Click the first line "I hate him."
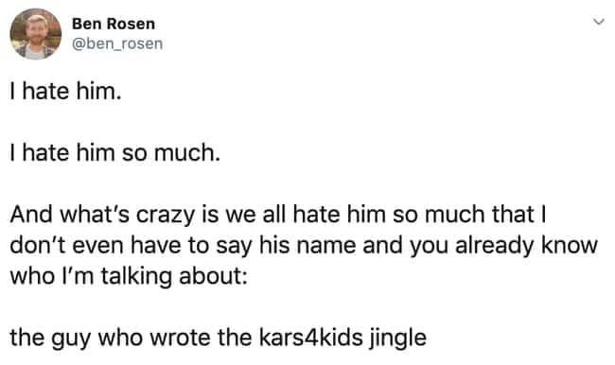This screenshot has width=615, height=365. coord(65,91)
